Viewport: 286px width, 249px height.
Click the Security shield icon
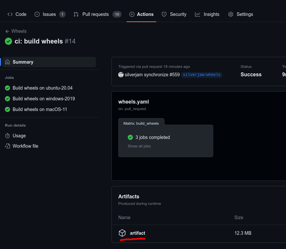click(164, 14)
